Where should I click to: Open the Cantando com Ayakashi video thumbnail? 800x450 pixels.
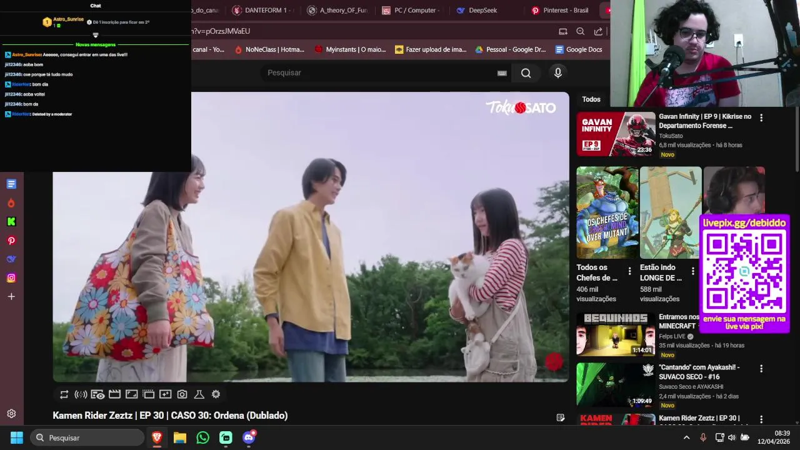coord(616,385)
